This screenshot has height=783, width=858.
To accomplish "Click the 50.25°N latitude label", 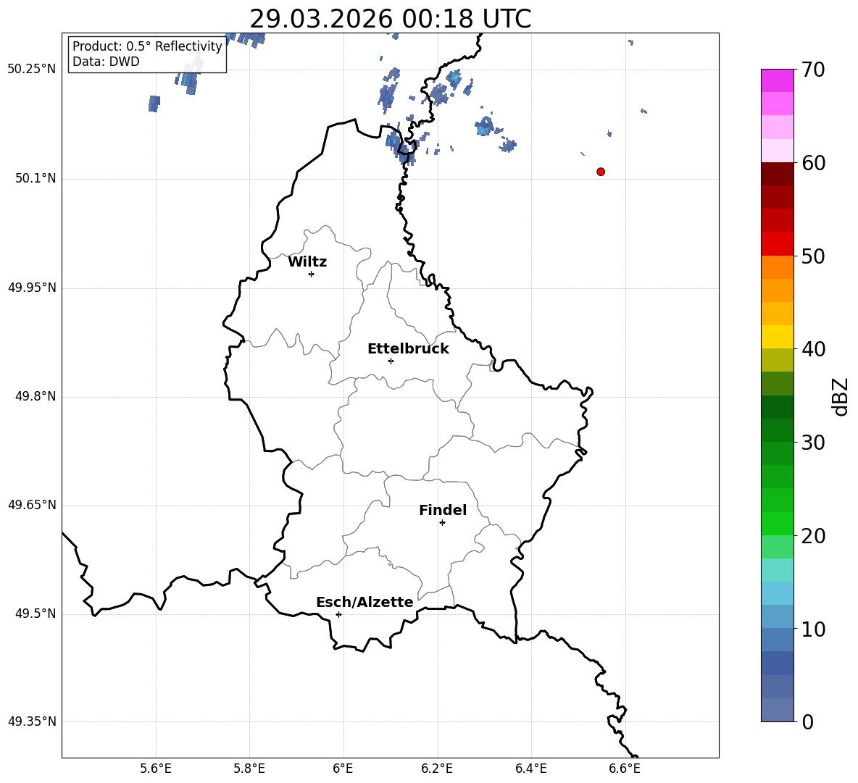I will [32, 70].
